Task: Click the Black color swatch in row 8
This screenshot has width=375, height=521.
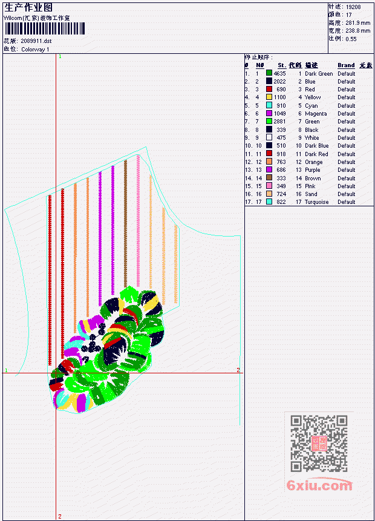Action: (269, 129)
